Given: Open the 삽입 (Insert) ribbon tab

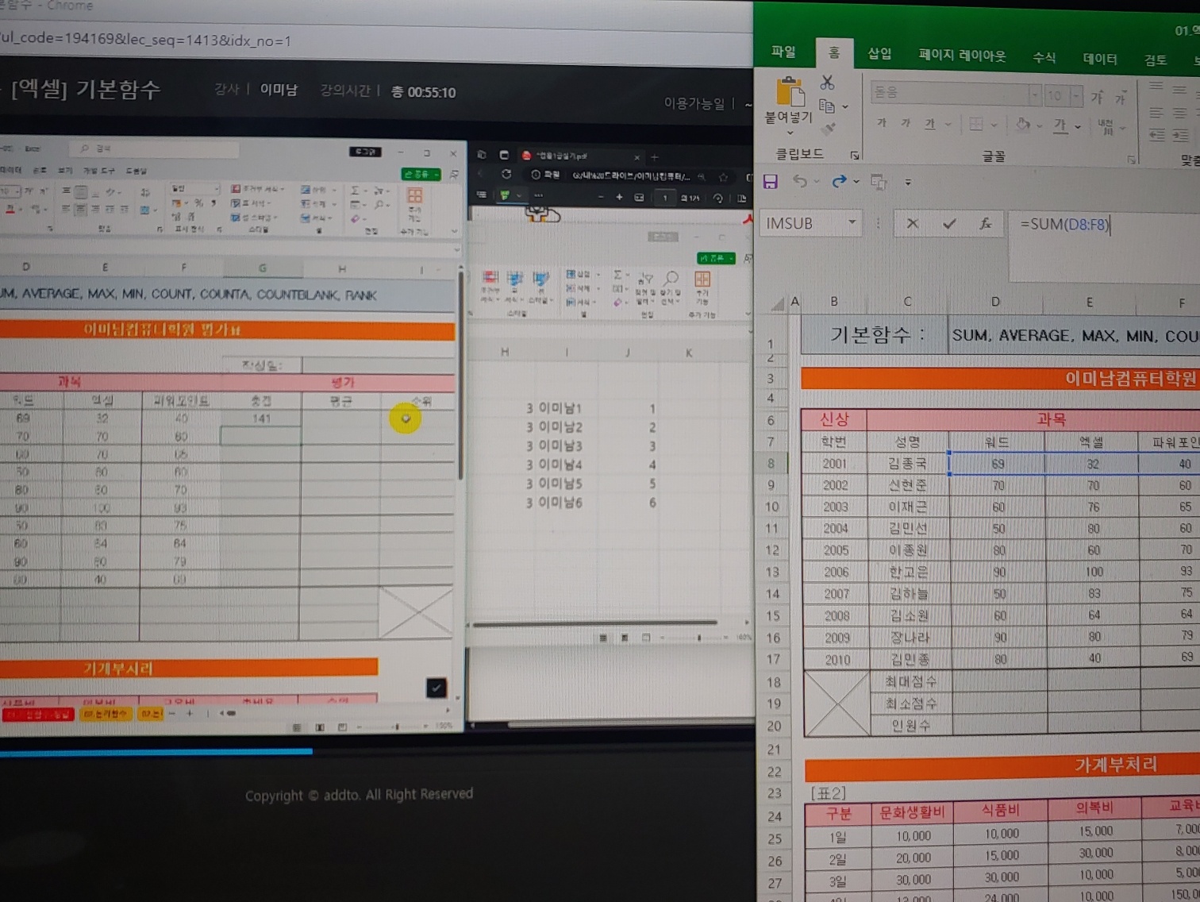Looking at the screenshot, I should pyautogui.click(x=879, y=54).
